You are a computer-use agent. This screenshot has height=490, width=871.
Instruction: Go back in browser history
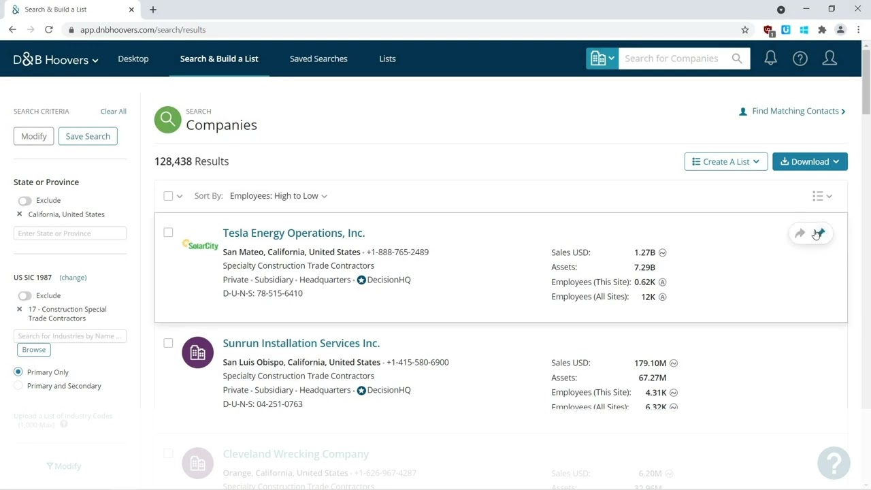click(12, 30)
